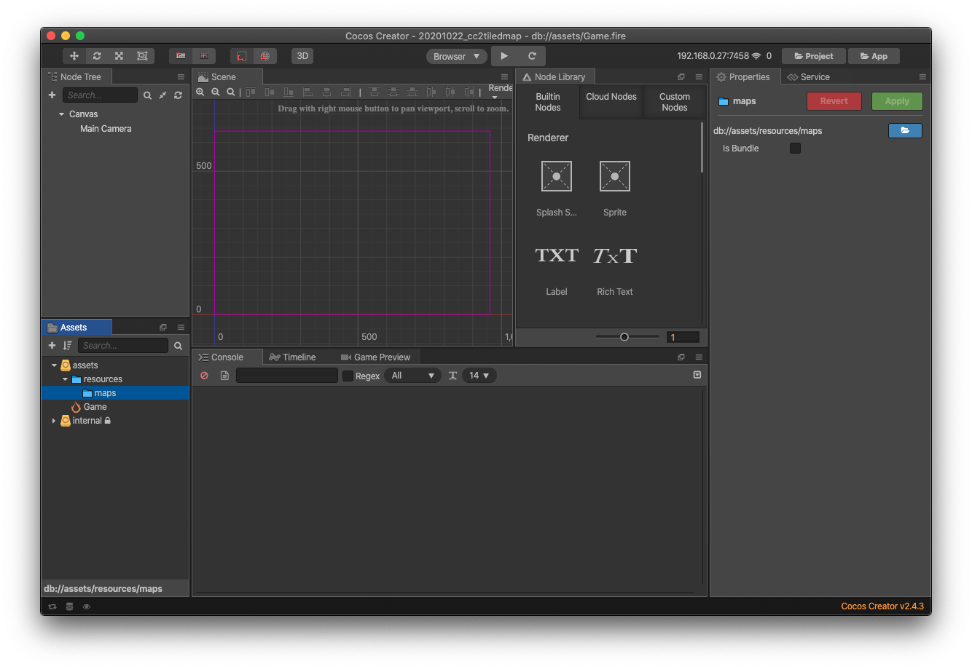
Task: Click the align right icon in Scene toolbar
Action: (345, 92)
